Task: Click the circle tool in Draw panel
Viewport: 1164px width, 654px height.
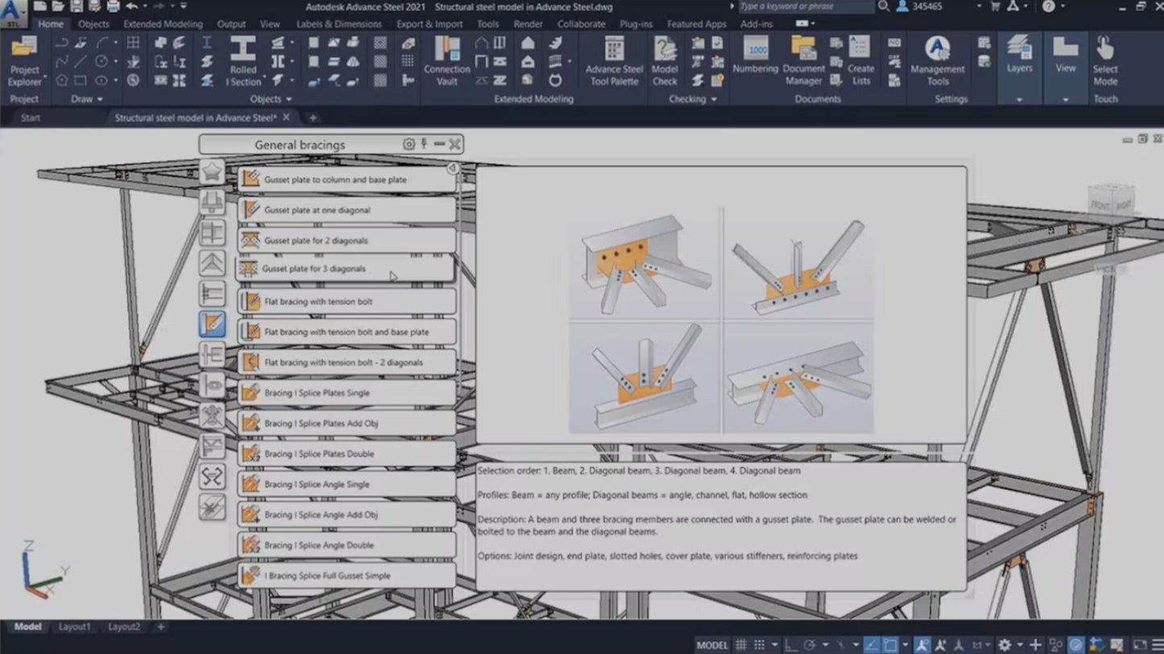Action: (x=101, y=61)
